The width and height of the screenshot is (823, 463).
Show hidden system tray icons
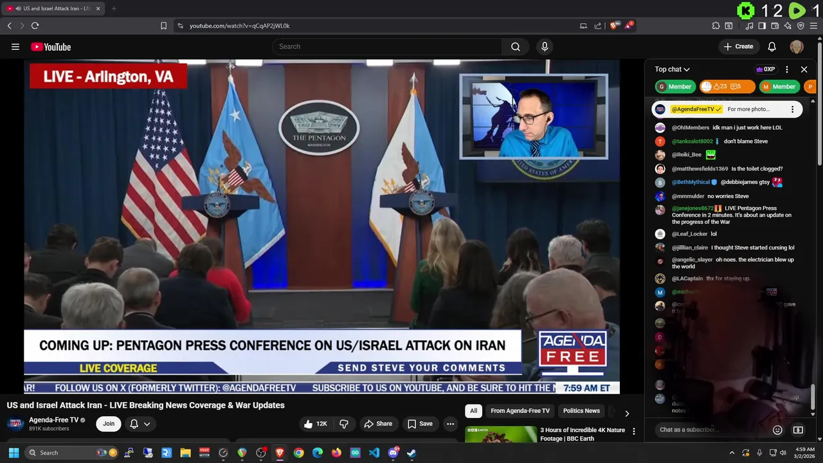click(732, 453)
